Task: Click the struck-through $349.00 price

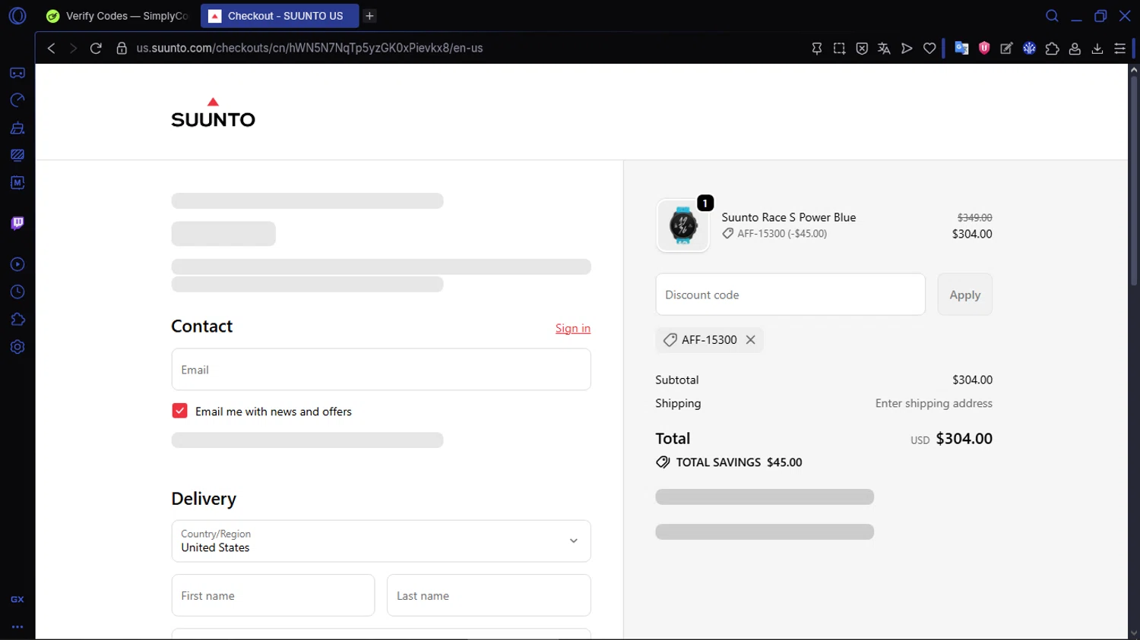Action: [975, 217]
